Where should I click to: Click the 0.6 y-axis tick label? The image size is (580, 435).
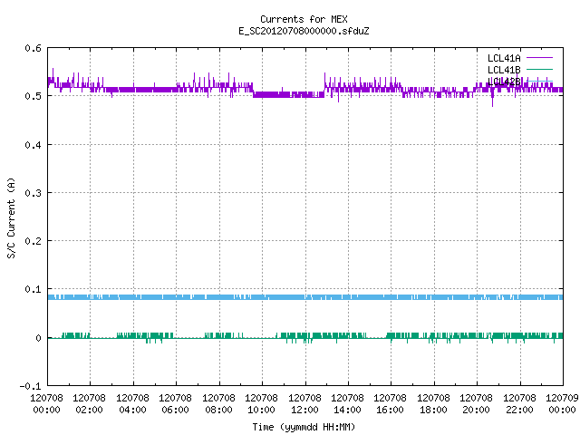coord(34,48)
